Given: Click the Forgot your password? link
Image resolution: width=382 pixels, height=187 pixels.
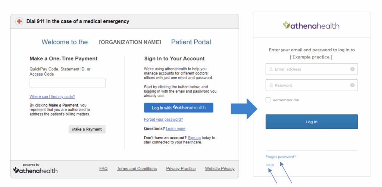Looking at the screenshot, I should pyautogui.click(x=163, y=120).
